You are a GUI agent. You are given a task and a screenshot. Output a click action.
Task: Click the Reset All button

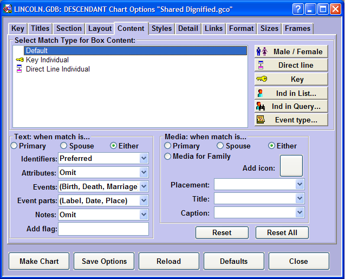[x=282, y=232]
